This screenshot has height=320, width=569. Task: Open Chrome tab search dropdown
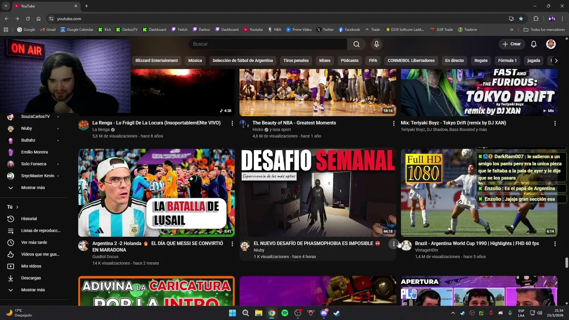6,6
